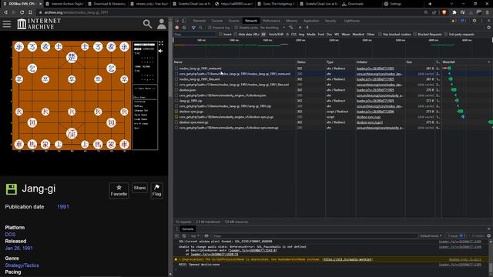The height and width of the screenshot is (277, 493).
Task: Mute the emulator sound icon
Action: [x=161, y=51]
